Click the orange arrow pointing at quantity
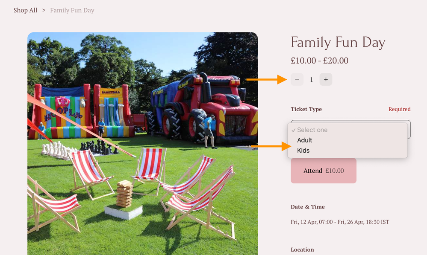This screenshot has height=255, width=427. (x=267, y=80)
